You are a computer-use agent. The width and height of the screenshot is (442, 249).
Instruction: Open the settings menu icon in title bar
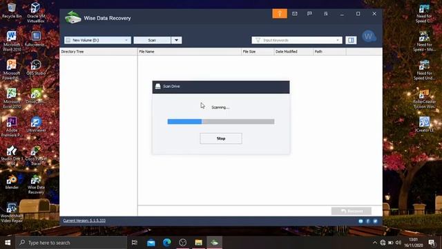pyautogui.click(x=325, y=14)
